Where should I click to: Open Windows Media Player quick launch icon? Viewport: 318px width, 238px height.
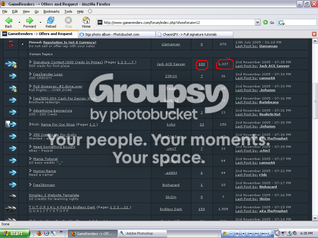(x=47, y=233)
